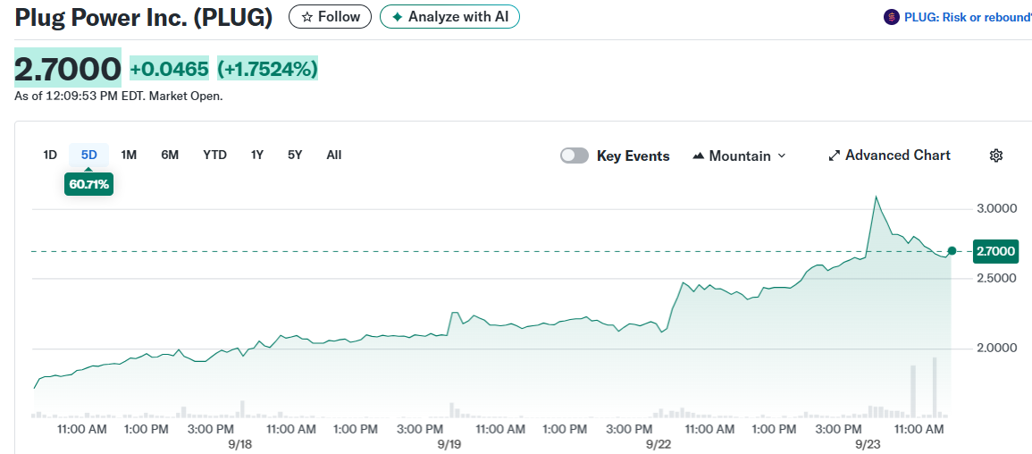1032x454 pixels.
Task: Click the 9/19 date label on axis
Action: 449,444
